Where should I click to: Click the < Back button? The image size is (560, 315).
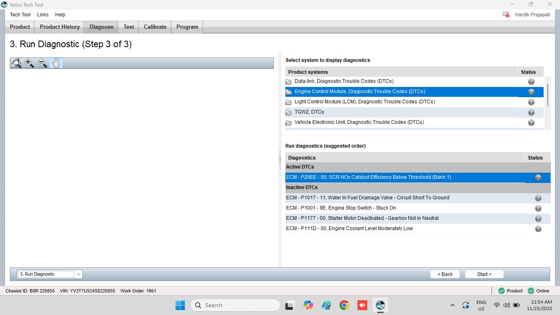coord(445,274)
